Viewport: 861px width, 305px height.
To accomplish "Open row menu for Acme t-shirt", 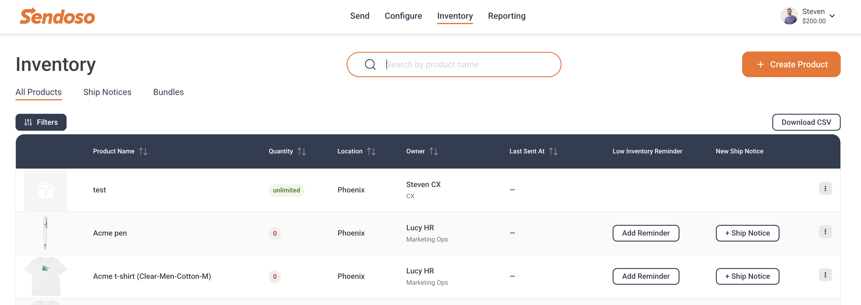I will (825, 275).
